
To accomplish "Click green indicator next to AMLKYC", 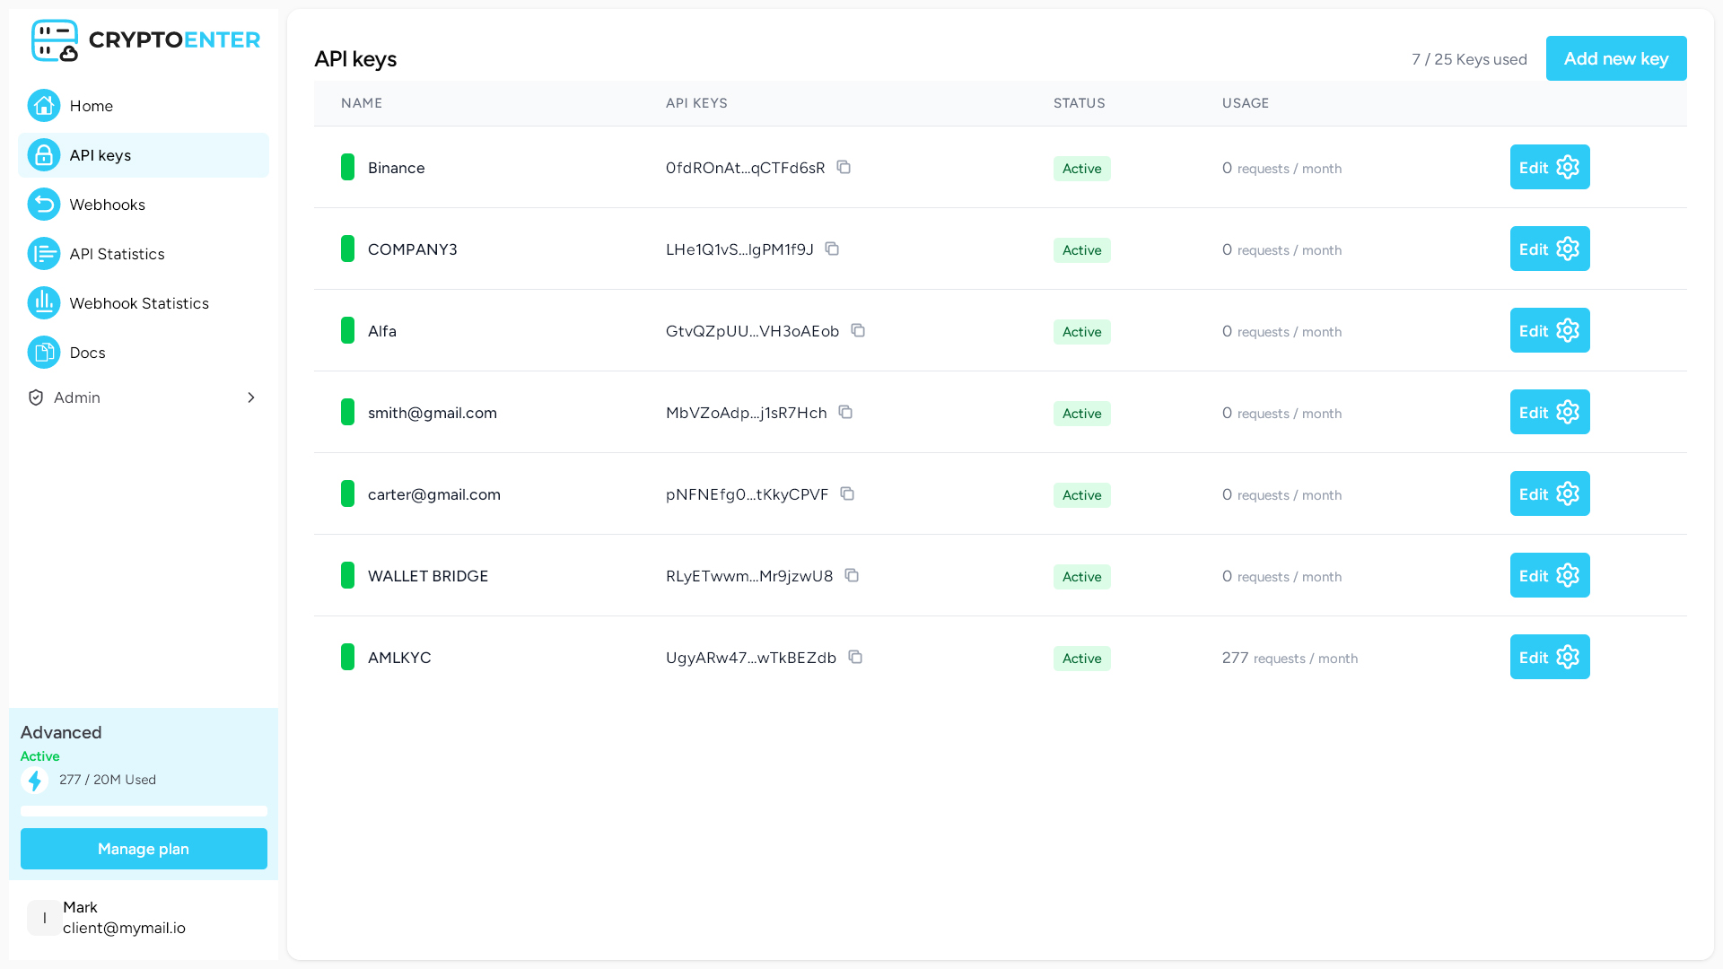I will [347, 657].
